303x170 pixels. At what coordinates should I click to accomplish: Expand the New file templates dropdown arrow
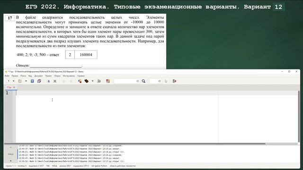14,81
